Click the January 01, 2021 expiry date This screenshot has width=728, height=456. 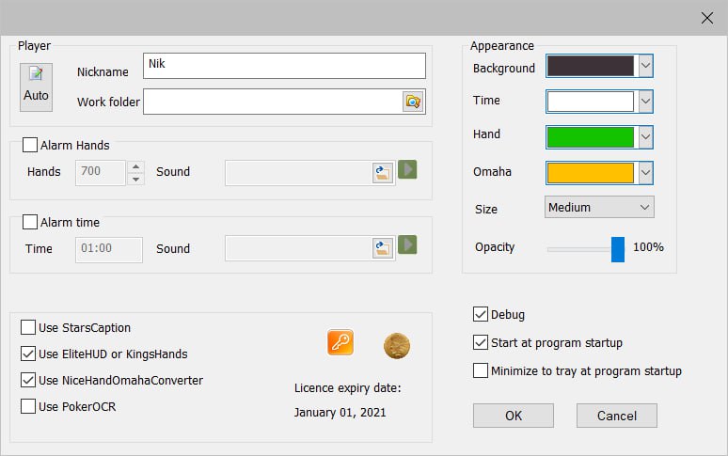click(x=340, y=413)
